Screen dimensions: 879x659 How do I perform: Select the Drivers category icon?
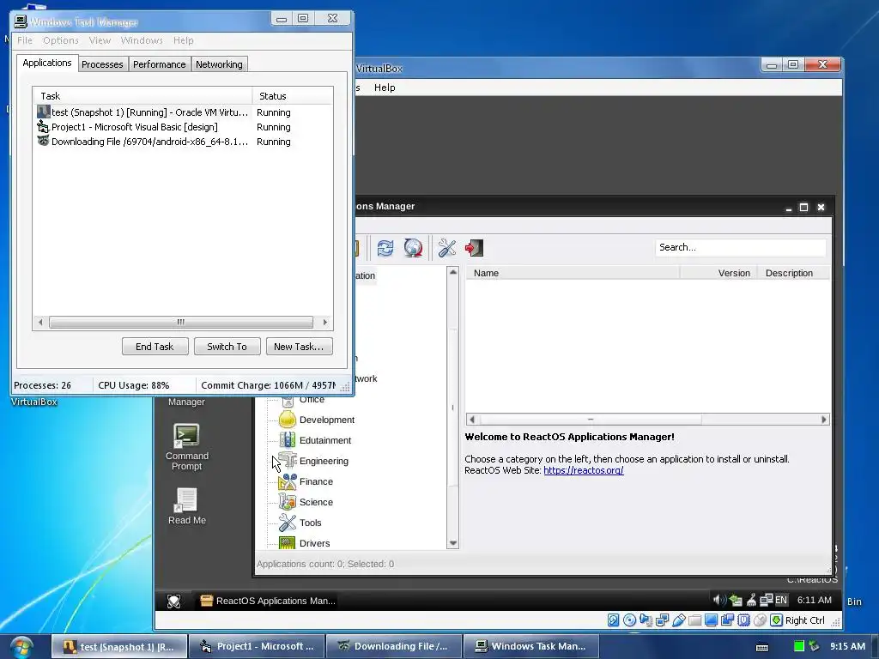point(287,542)
